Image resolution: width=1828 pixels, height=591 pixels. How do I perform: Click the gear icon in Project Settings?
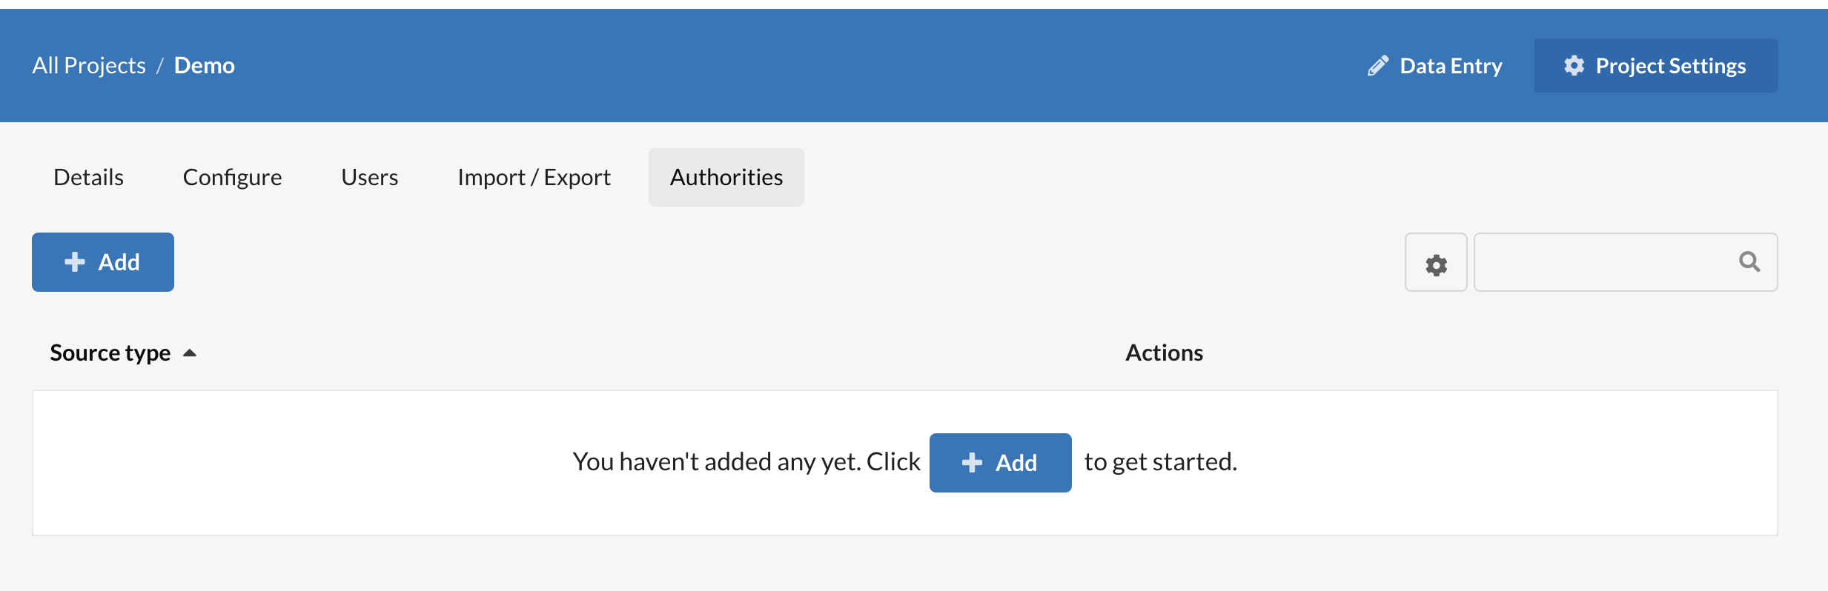(x=1574, y=66)
